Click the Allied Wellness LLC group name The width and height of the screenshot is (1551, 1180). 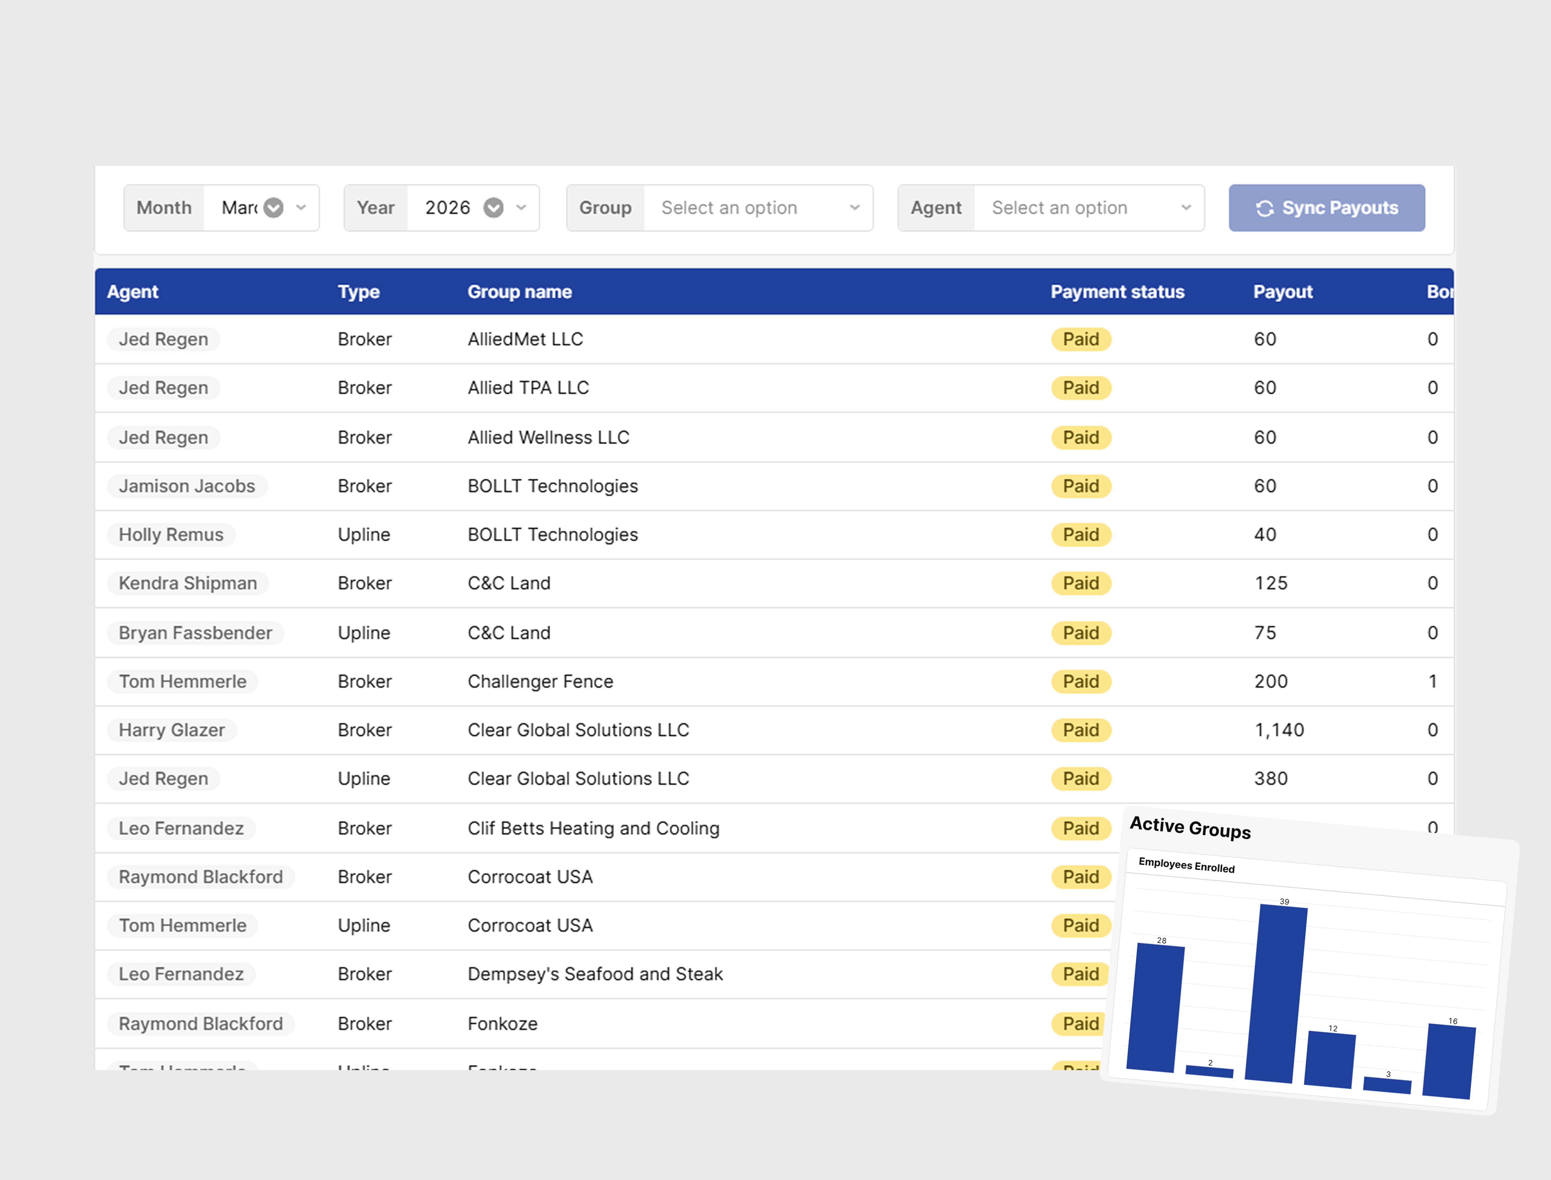click(x=548, y=438)
